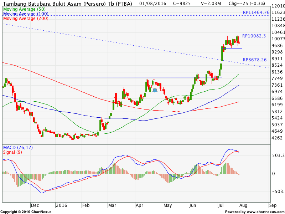Viewport: 285px width, 214px height.
Task: Click the 5037 price axis label
Action: 277,124
